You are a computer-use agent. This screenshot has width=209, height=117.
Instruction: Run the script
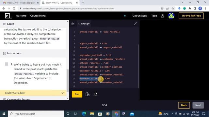click(x=77, y=94)
